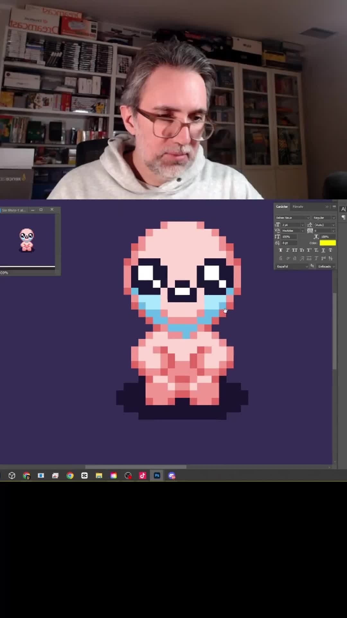Switch to the Carácter tab
Screen dimensions: 347x618
click(x=282, y=207)
